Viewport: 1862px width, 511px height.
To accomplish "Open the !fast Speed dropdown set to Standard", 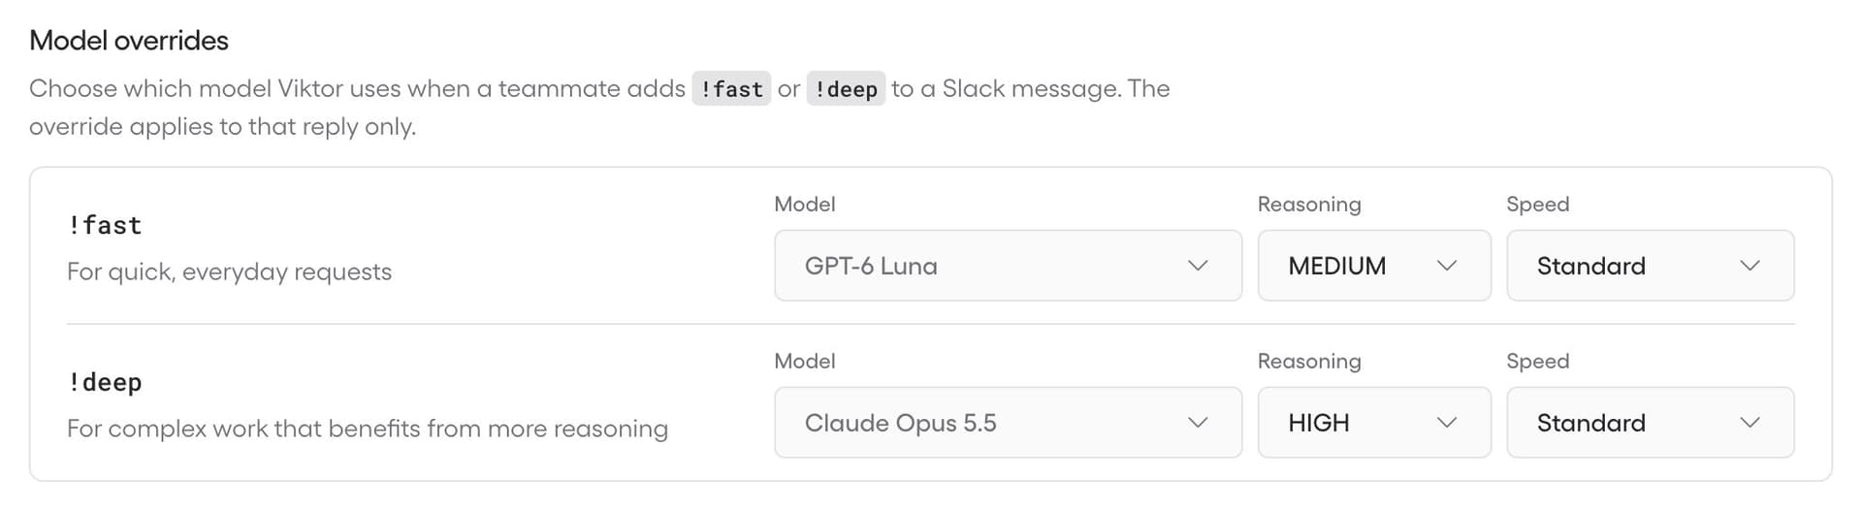I will point(1650,266).
